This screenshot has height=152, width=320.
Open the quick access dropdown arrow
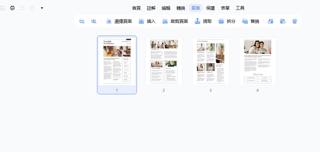pos(42,8)
